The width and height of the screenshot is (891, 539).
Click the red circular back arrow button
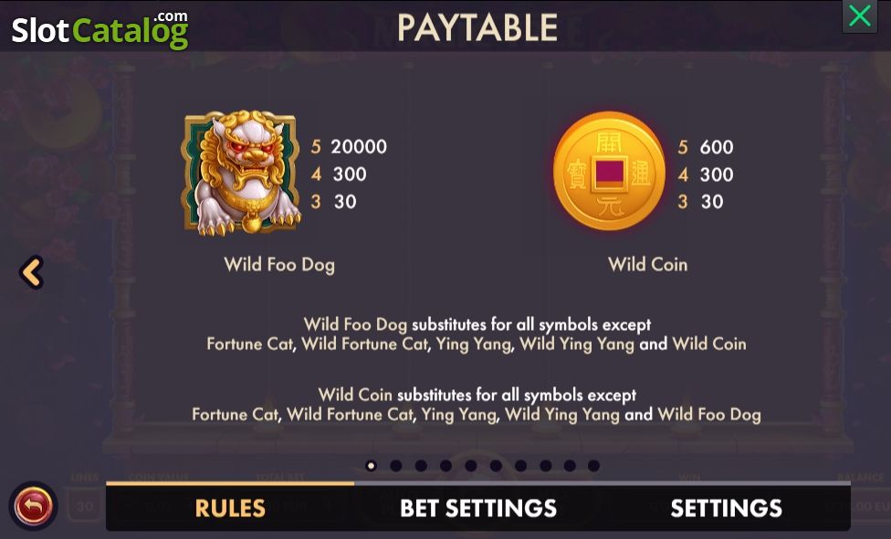click(x=33, y=505)
